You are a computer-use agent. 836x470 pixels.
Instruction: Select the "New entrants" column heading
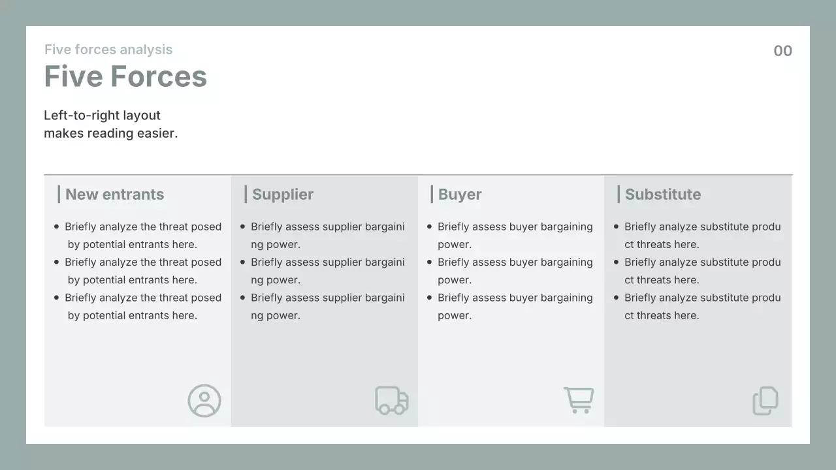[115, 195]
